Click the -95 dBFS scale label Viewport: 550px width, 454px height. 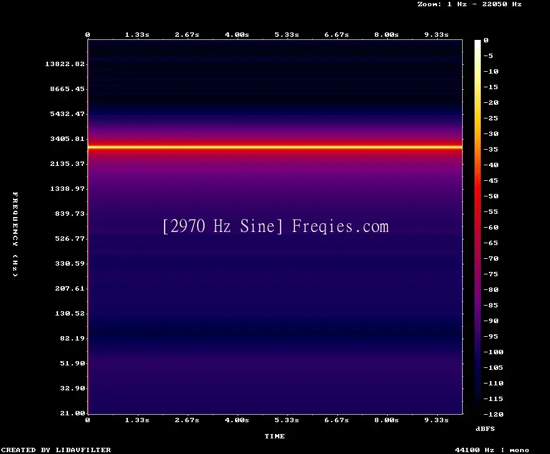pos(491,337)
